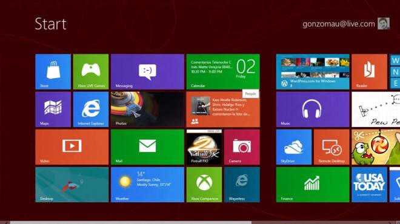Image resolution: width=400 pixels, height=224 pixels.
Task: Open the USA TODAY tile
Action: (x=369, y=185)
